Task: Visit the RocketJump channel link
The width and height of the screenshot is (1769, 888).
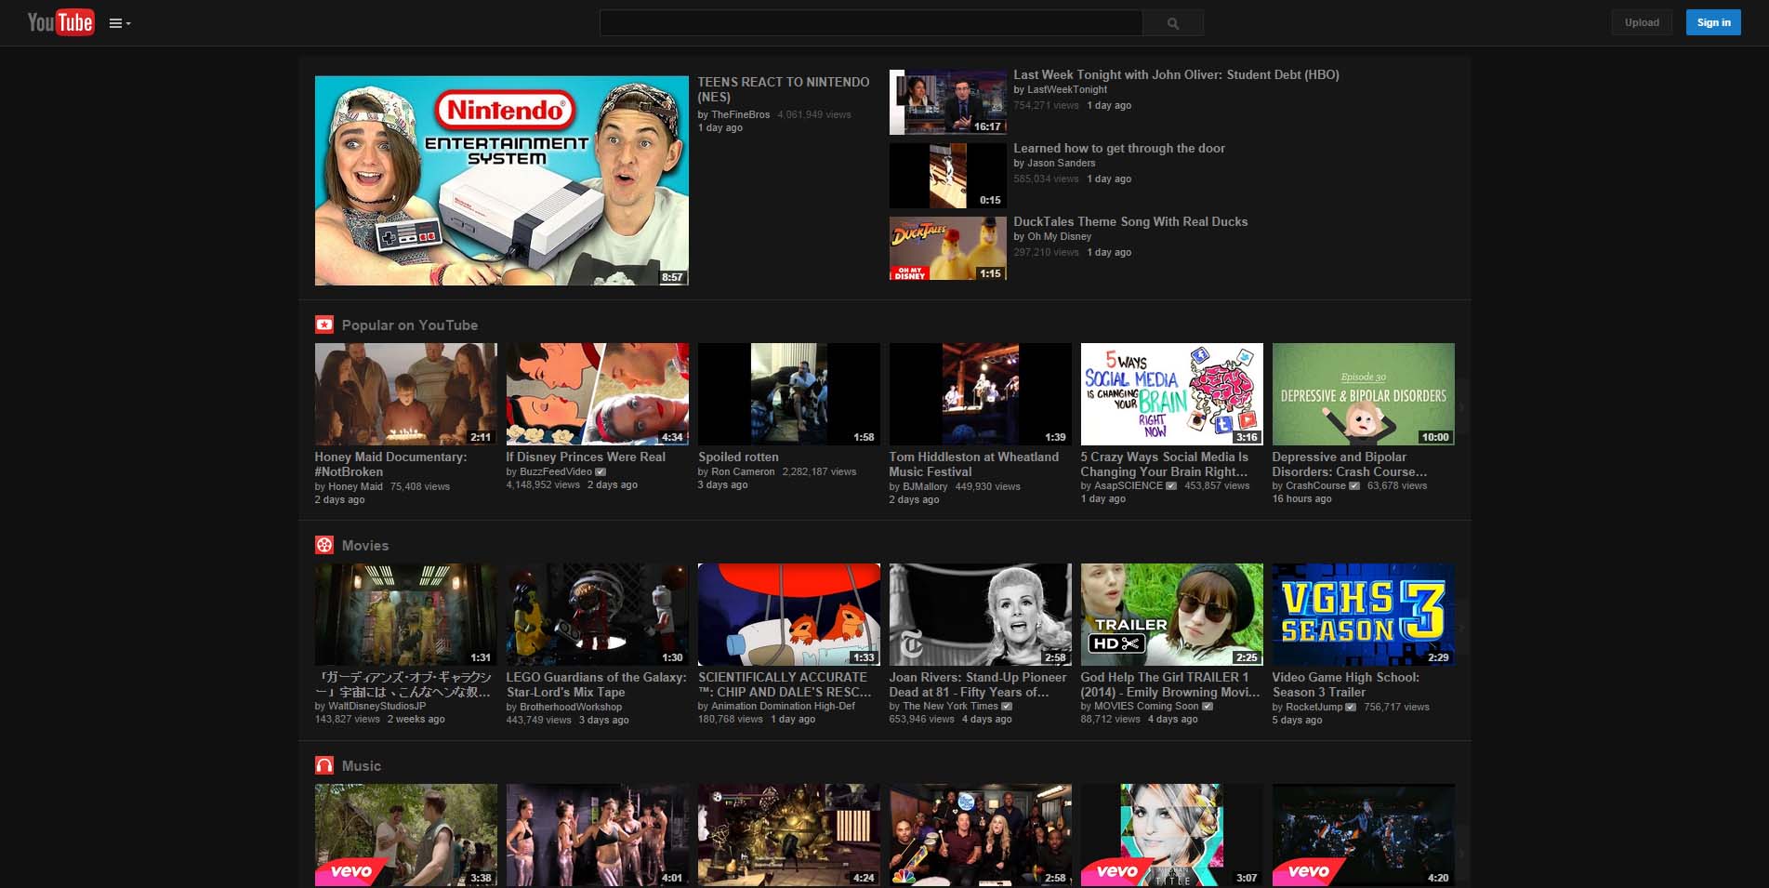Action: (x=1314, y=707)
